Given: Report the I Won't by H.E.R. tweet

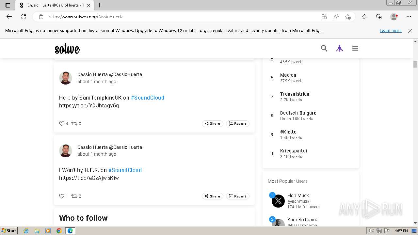Looking at the screenshot, I should 237,196.
